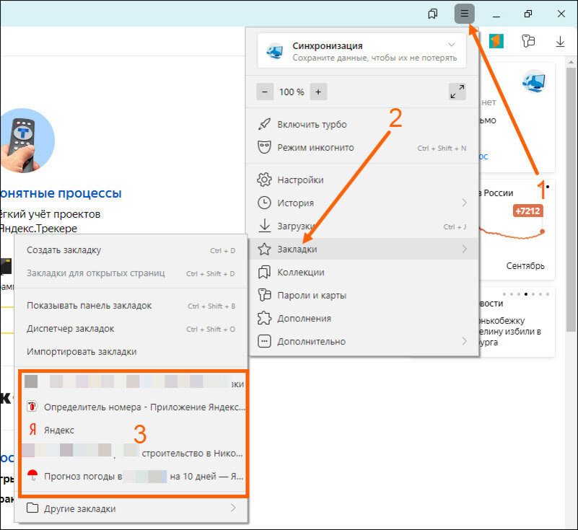Click the orange extension icon in toolbar

pyautogui.click(x=496, y=41)
